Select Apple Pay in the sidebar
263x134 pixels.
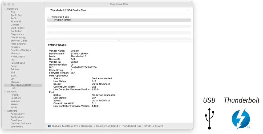16,15
